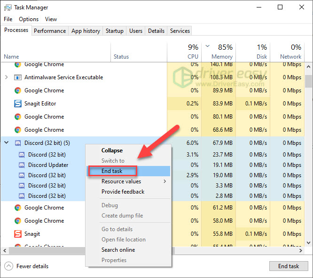Click the Fewer details link

point(32,266)
